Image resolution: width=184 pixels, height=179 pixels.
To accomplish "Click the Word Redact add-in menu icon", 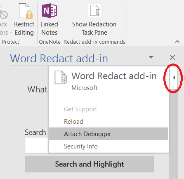I will tap(61, 78).
